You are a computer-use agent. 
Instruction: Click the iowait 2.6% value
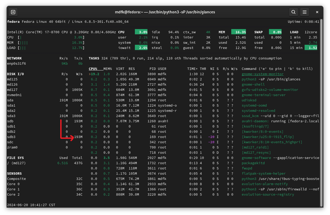click(141, 48)
